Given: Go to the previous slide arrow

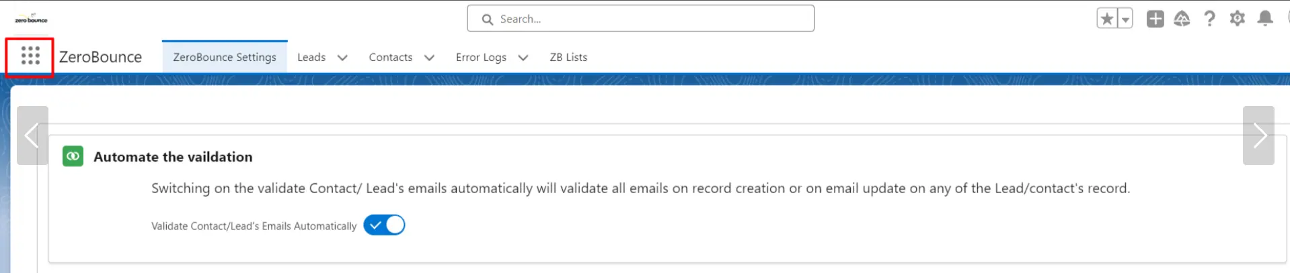Looking at the screenshot, I should 32,135.
